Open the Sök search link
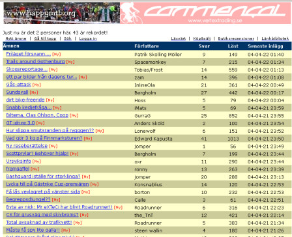The height and width of the screenshot is (237, 292). click(68, 38)
